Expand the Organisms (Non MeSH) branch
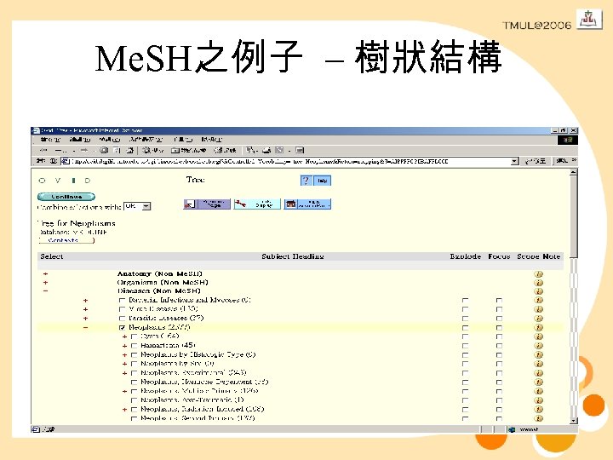The width and height of the screenshot is (613, 460). (x=46, y=283)
